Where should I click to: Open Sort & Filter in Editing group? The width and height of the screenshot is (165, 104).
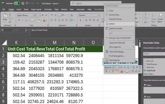[x=154, y=18]
